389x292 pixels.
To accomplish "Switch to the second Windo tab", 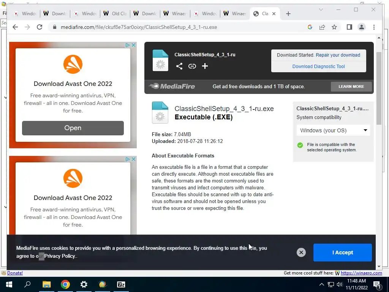I will 85,14.
